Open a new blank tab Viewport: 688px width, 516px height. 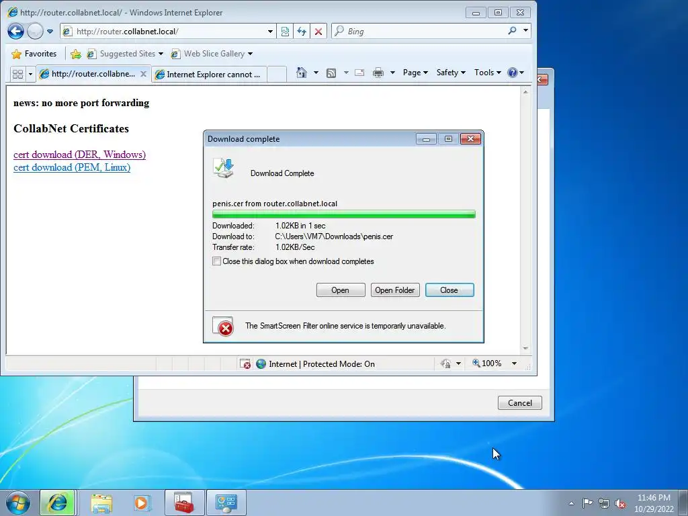tap(276, 74)
